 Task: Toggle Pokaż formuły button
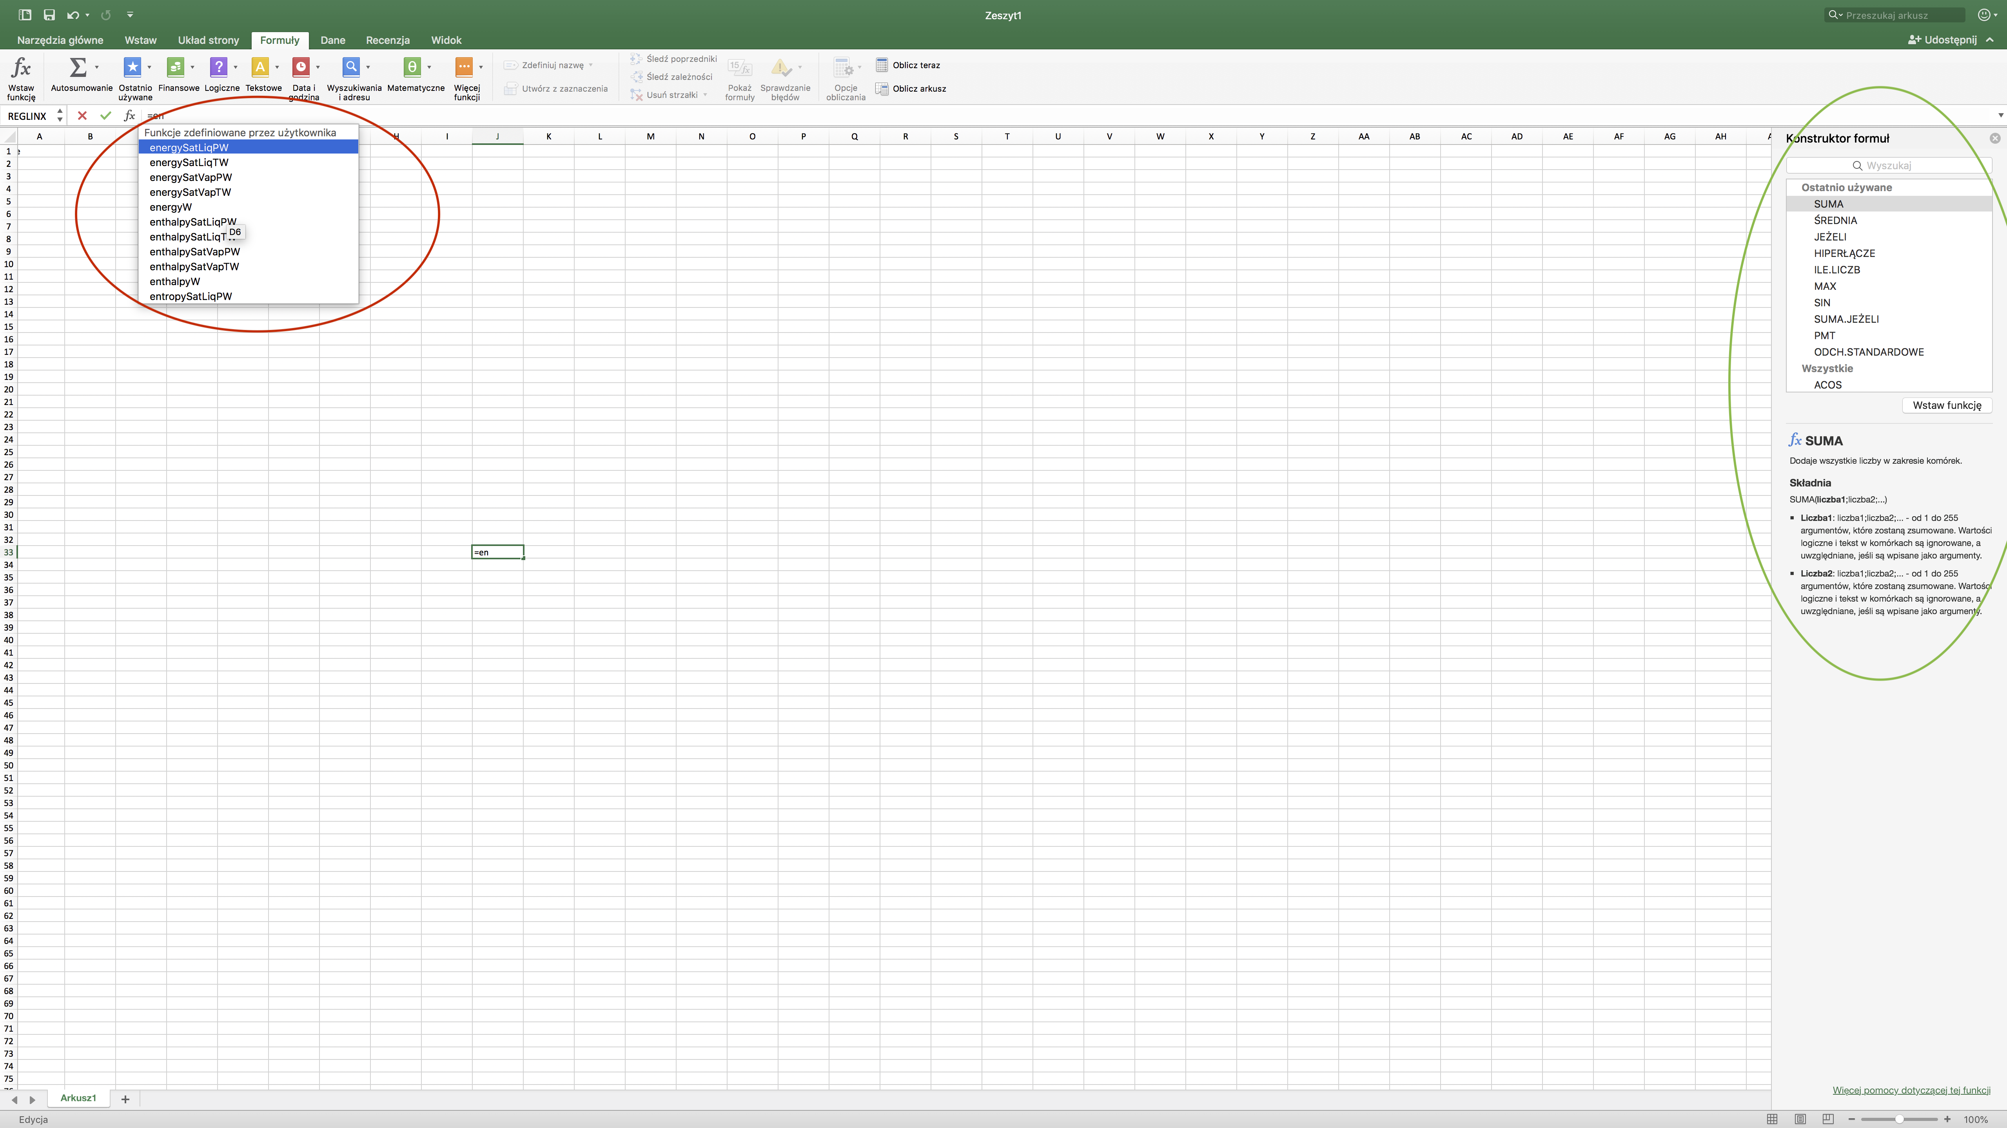pos(739,68)
